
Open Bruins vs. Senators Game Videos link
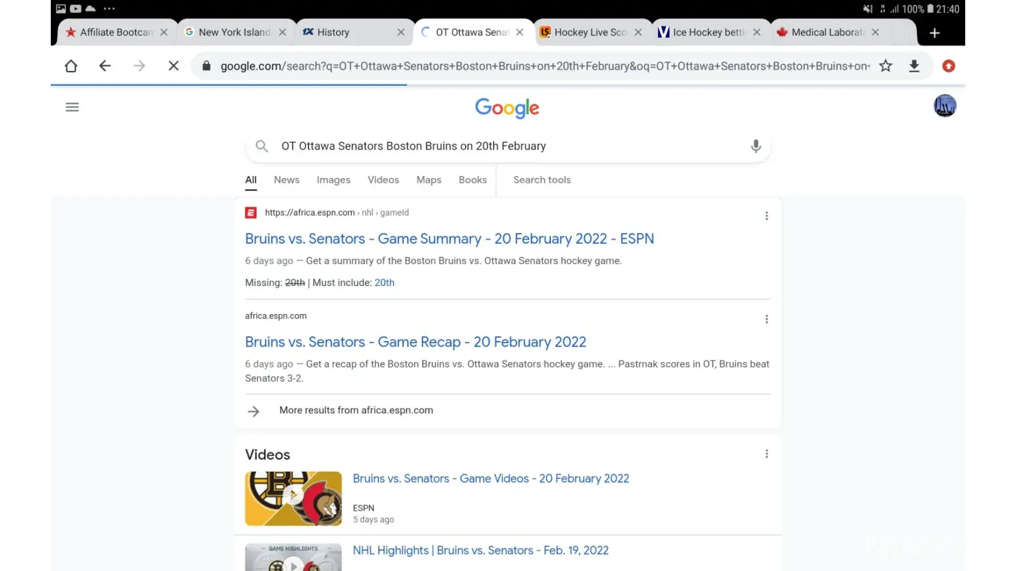pyautogui.click(x=491, y=478)
